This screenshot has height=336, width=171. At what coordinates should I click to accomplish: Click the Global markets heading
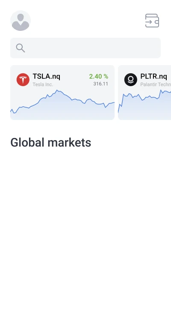point(50,142)
